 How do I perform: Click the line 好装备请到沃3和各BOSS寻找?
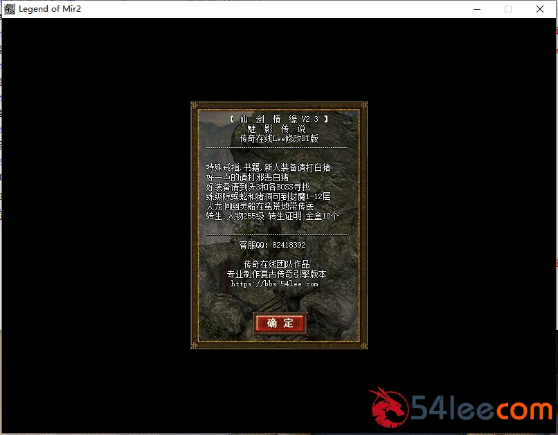[258, 187]
